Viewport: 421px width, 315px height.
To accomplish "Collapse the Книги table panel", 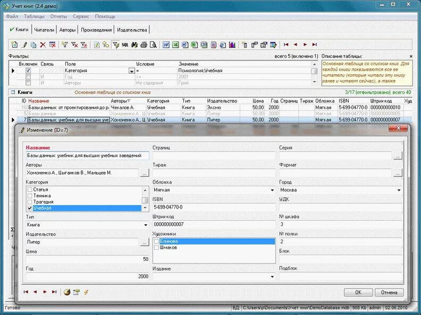I will tap(13, 92).
